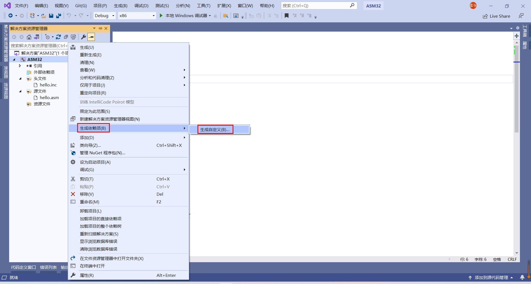
Task: Toggle auto-hide pin on Solution Explorer panel
Action: coord(100,28)
